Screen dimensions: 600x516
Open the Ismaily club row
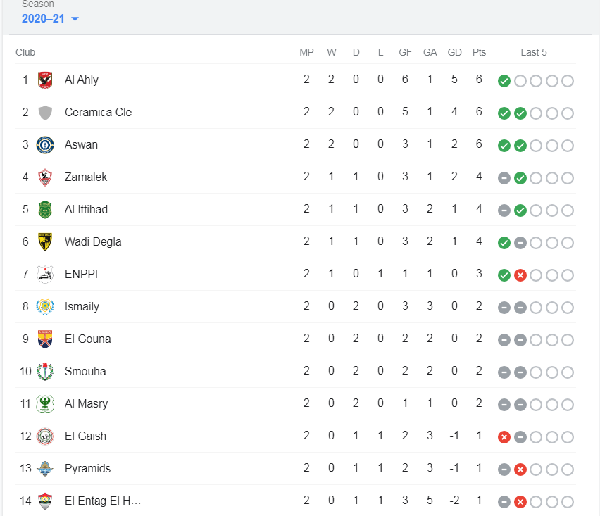[295, 307]
